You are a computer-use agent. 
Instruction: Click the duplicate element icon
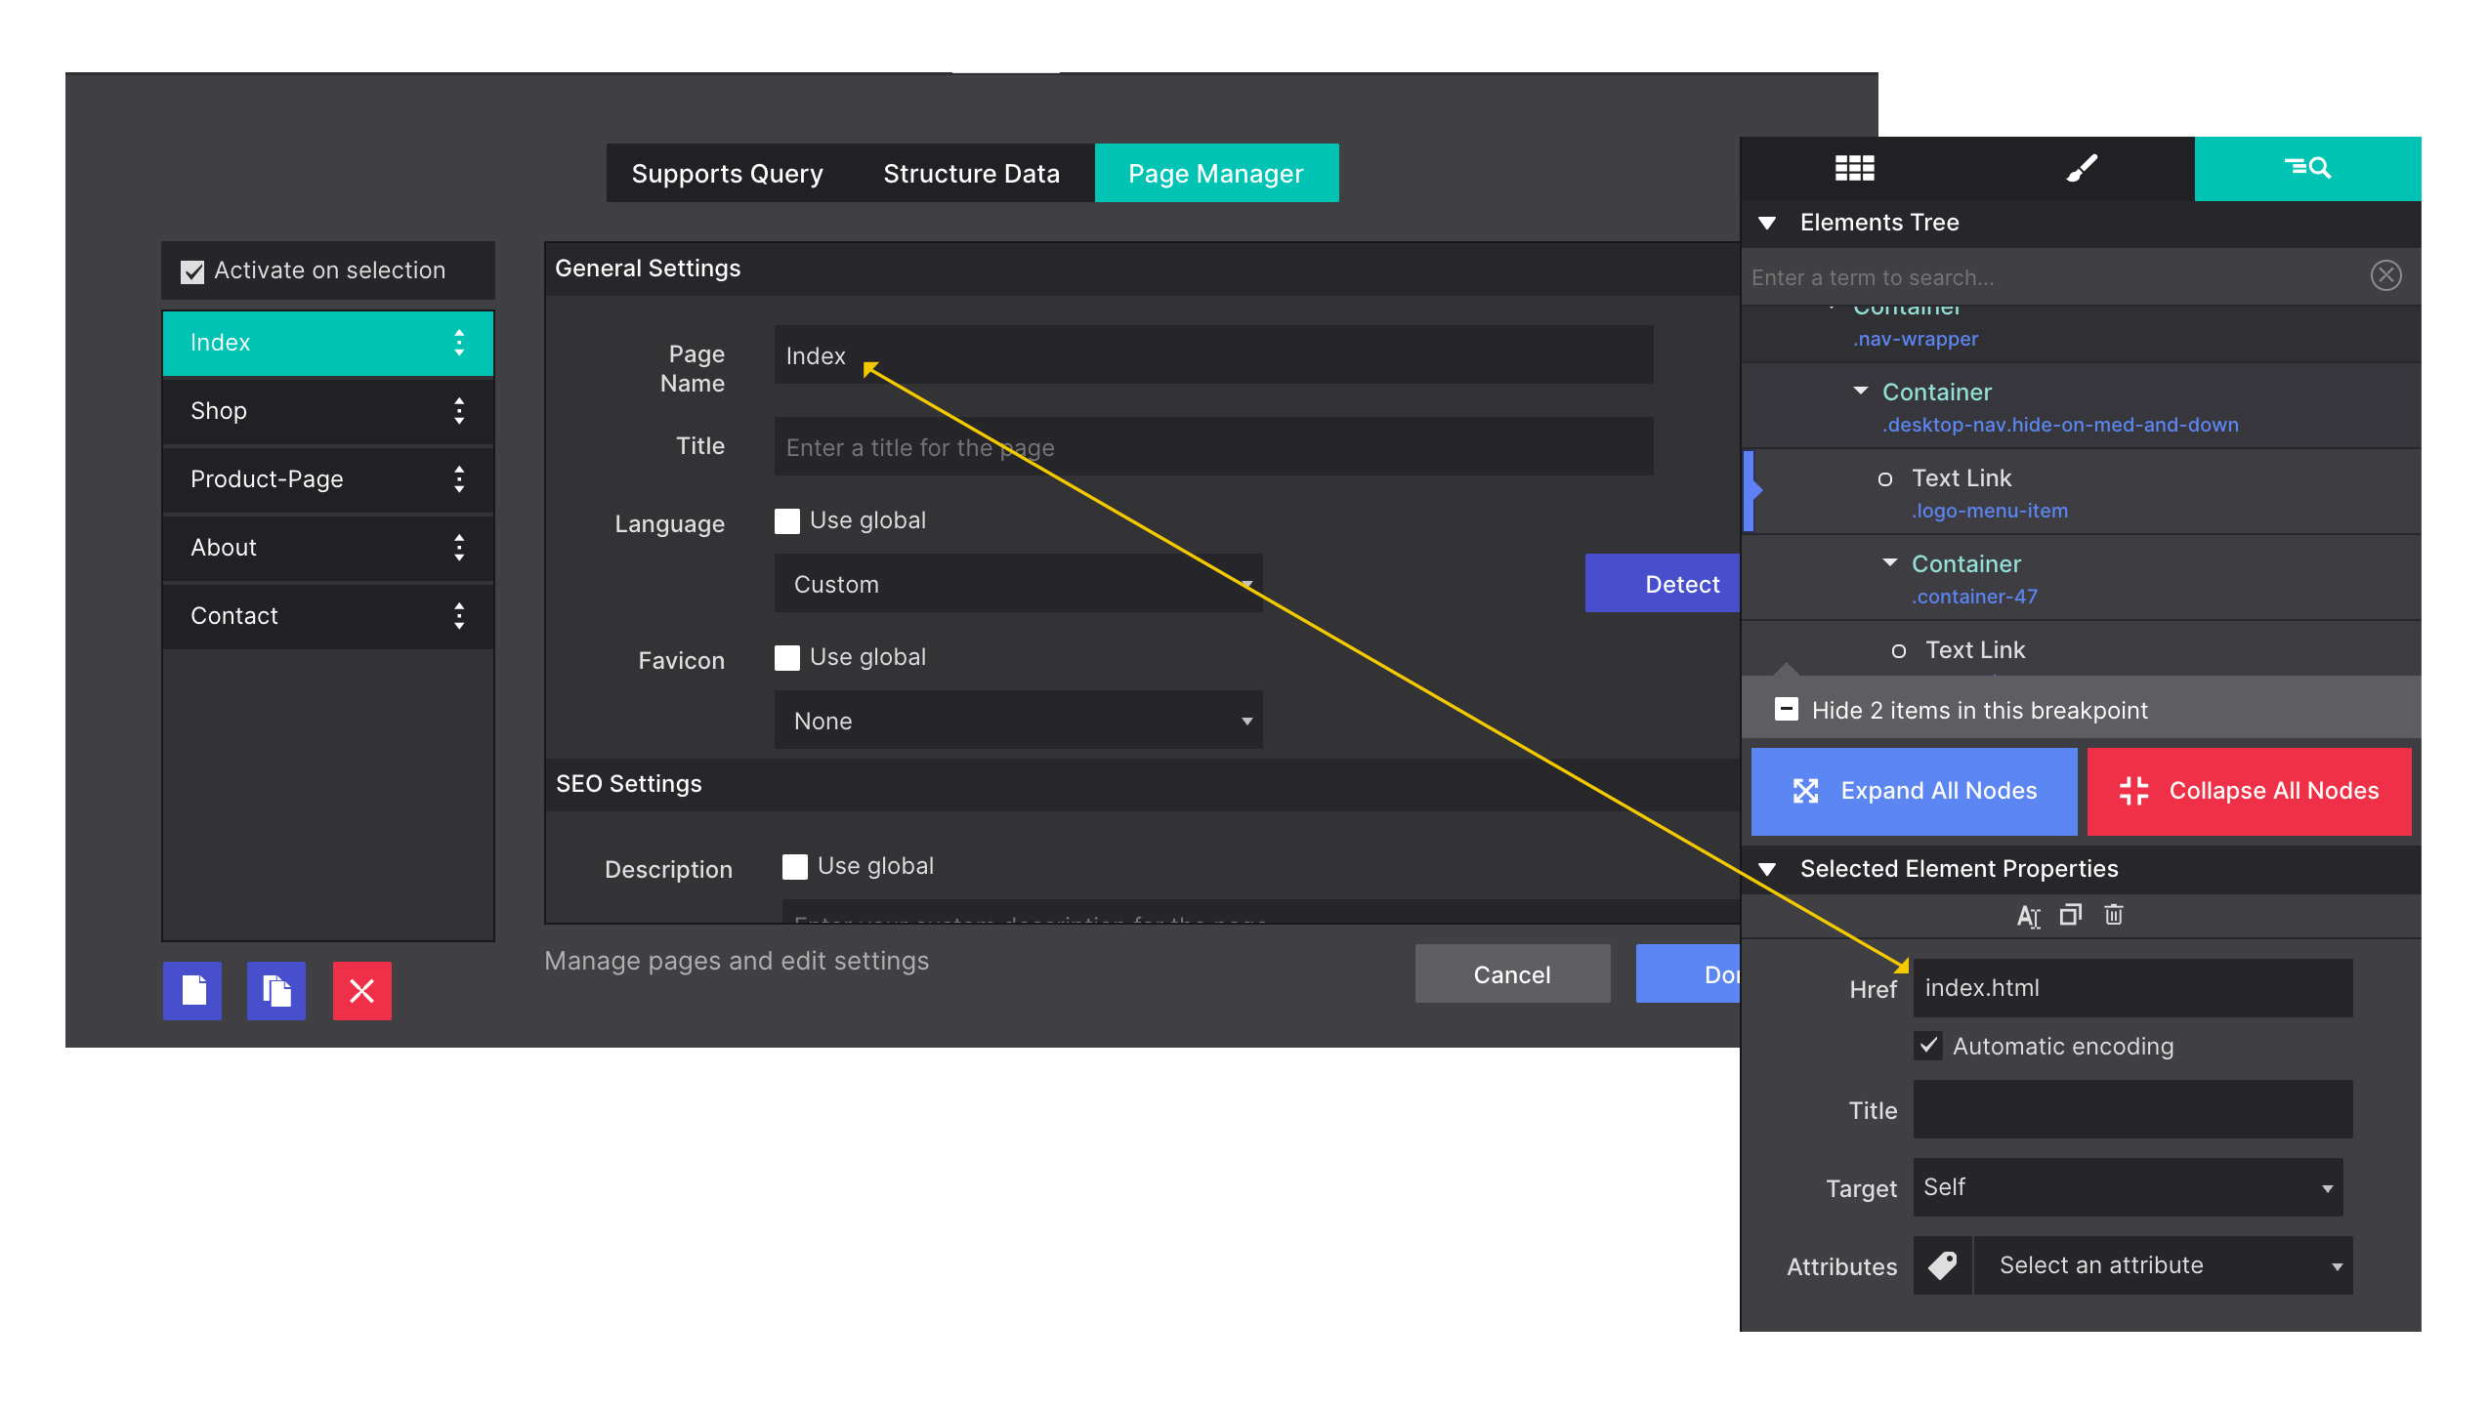(x=2070, y=915)
